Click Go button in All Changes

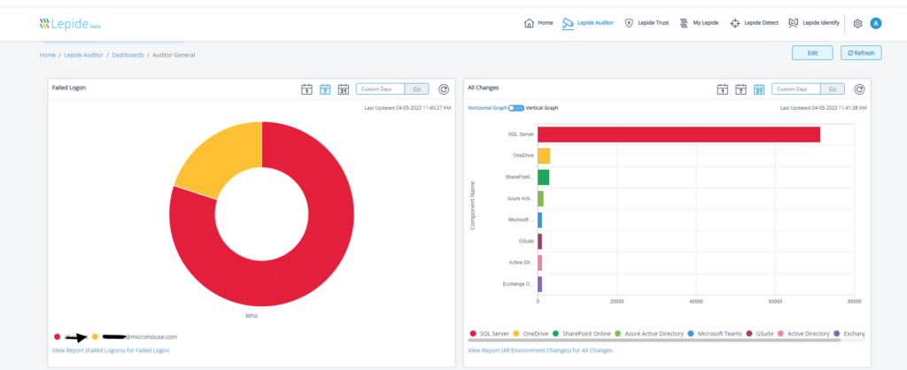pos(833,89)
